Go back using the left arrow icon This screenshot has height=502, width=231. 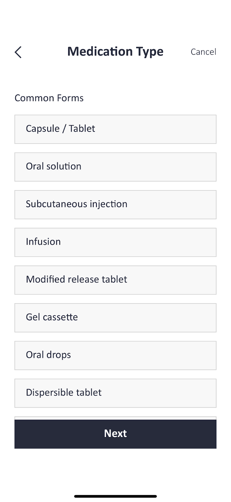(18, 52)
